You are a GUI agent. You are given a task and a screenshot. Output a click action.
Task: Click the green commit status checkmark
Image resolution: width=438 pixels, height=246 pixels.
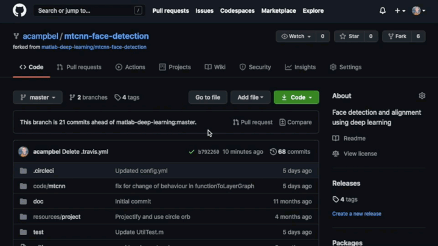(x=192, y=152)
